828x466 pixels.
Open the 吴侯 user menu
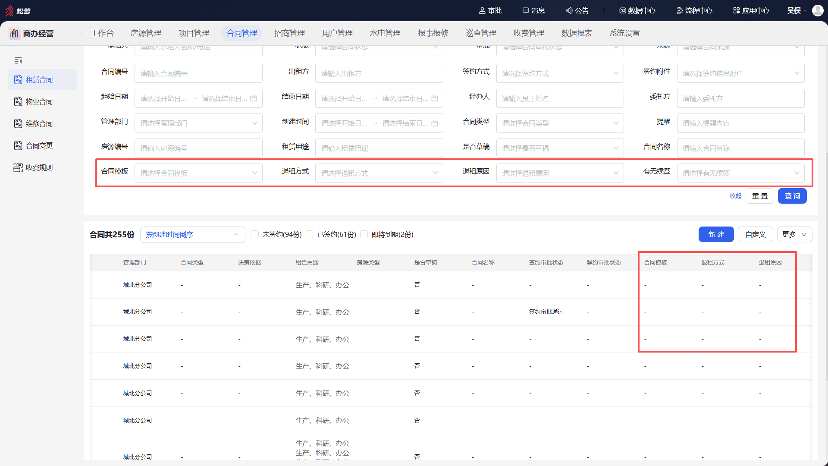click(x=797, y=10)
